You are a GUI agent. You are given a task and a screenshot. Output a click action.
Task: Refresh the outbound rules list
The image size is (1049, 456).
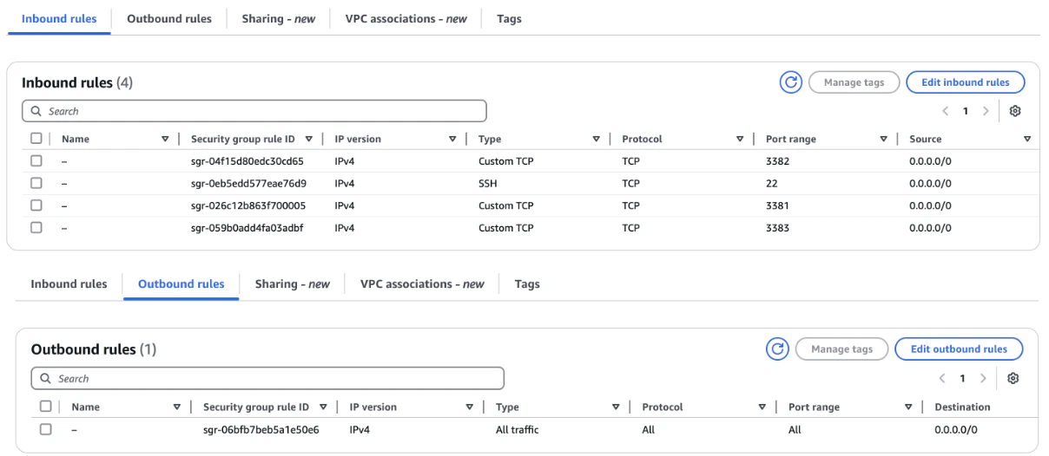point(777,349)
